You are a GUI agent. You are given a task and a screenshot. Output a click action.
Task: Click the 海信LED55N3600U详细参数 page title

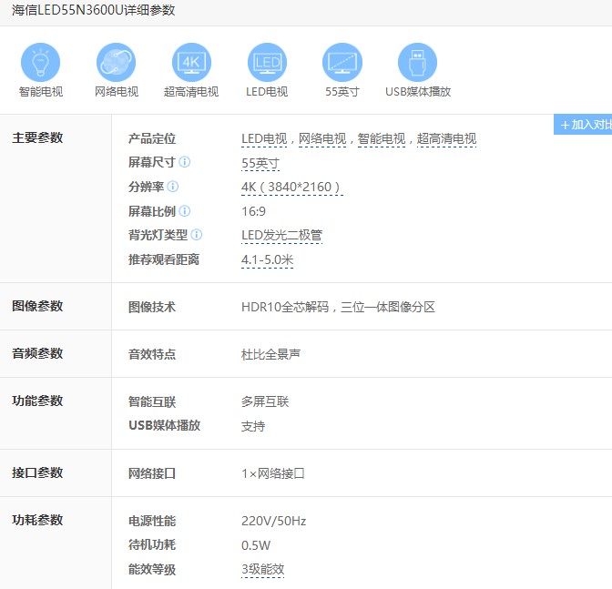click(93, 10)
